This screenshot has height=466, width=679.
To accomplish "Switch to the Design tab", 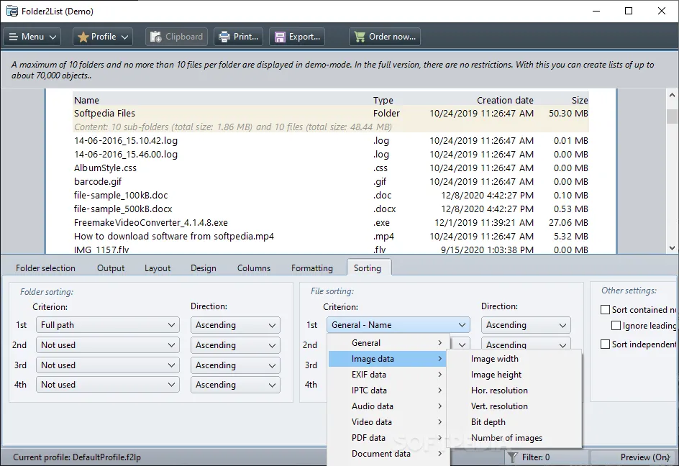I will pyautogui.click(x=204, y=268).
